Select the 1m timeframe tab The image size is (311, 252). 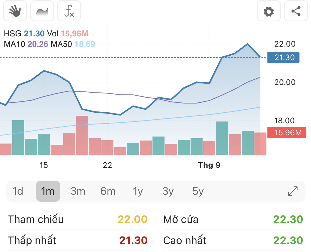click(48, 191)
